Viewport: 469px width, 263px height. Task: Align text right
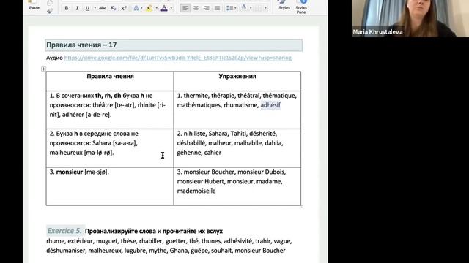click(207, 8)
